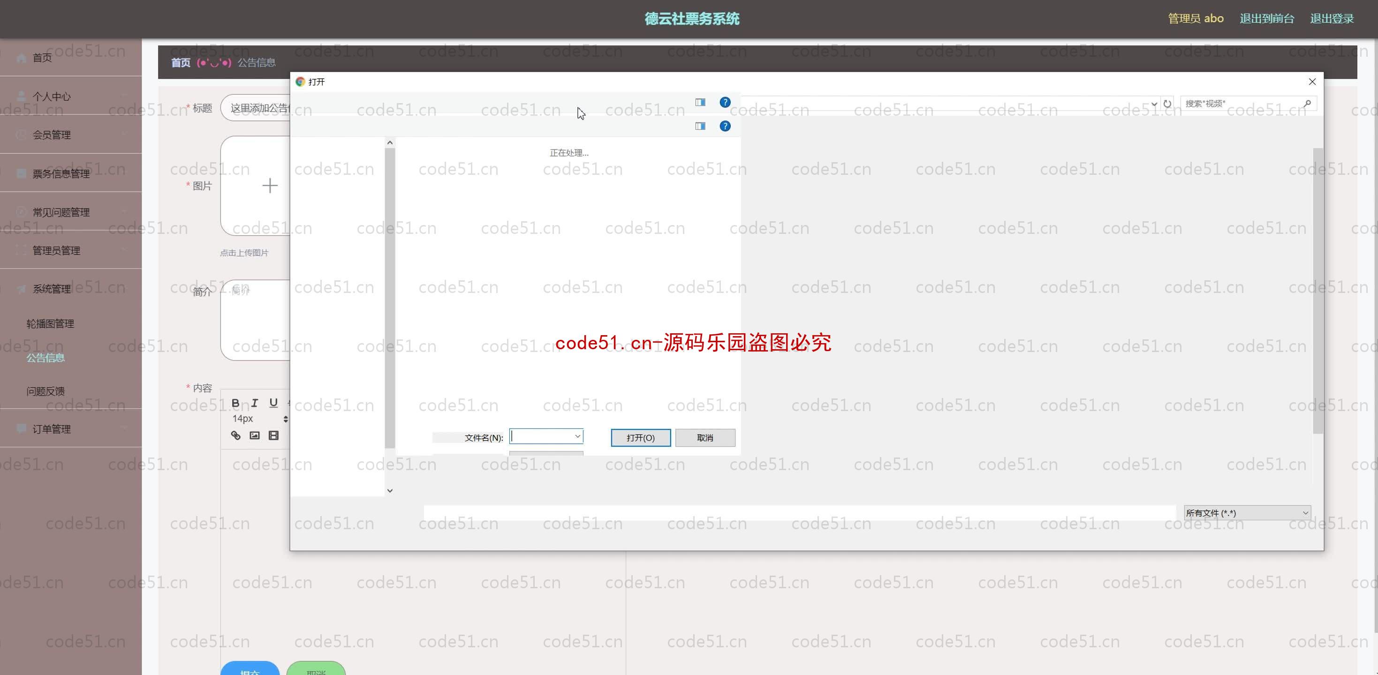Expand the 个人中心 sidebar menu
Viewport: 1378px width, 675px height.
(71, 96)
